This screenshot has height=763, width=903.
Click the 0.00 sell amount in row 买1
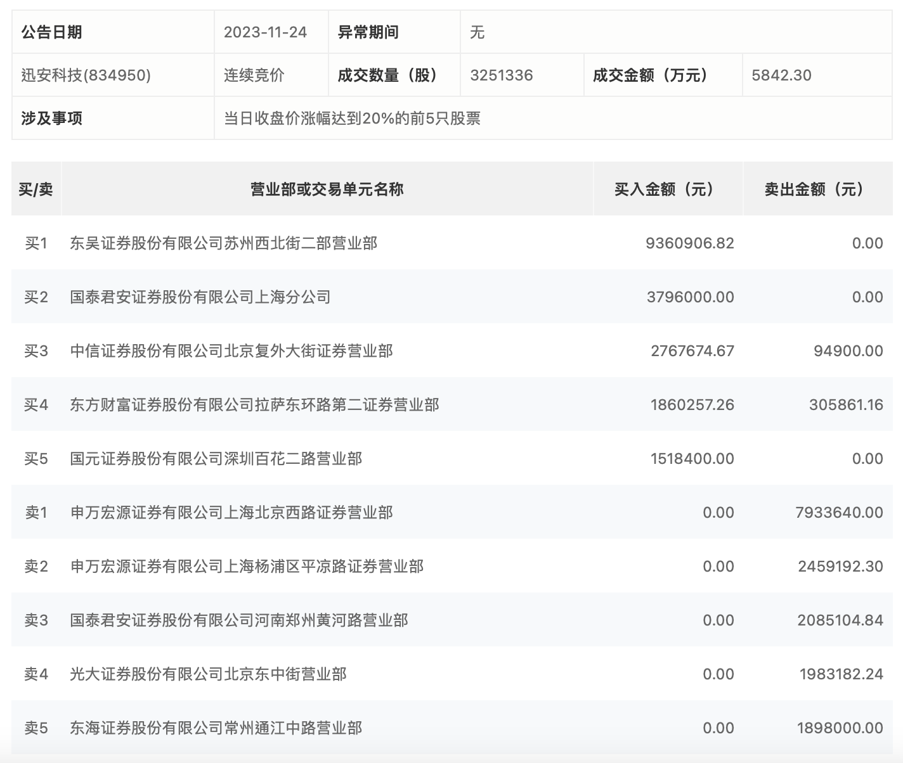[867, 243]
